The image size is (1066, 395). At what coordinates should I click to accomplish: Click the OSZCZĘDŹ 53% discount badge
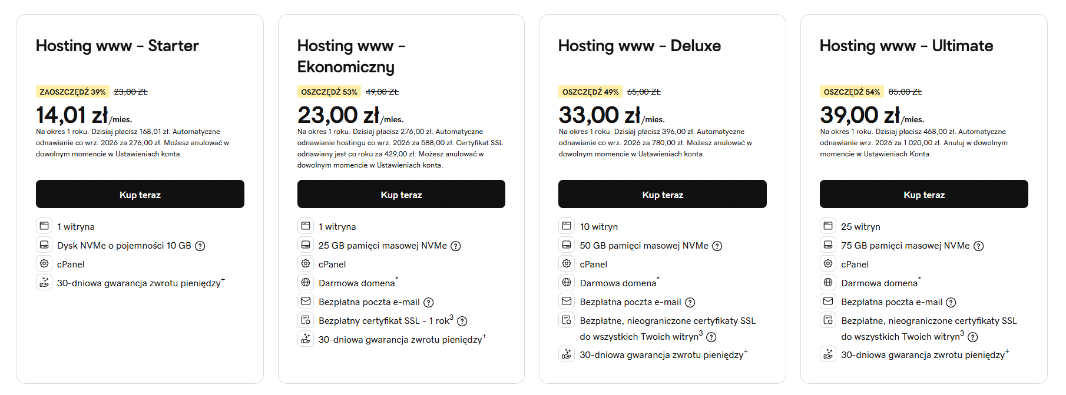tap(329, 92)
